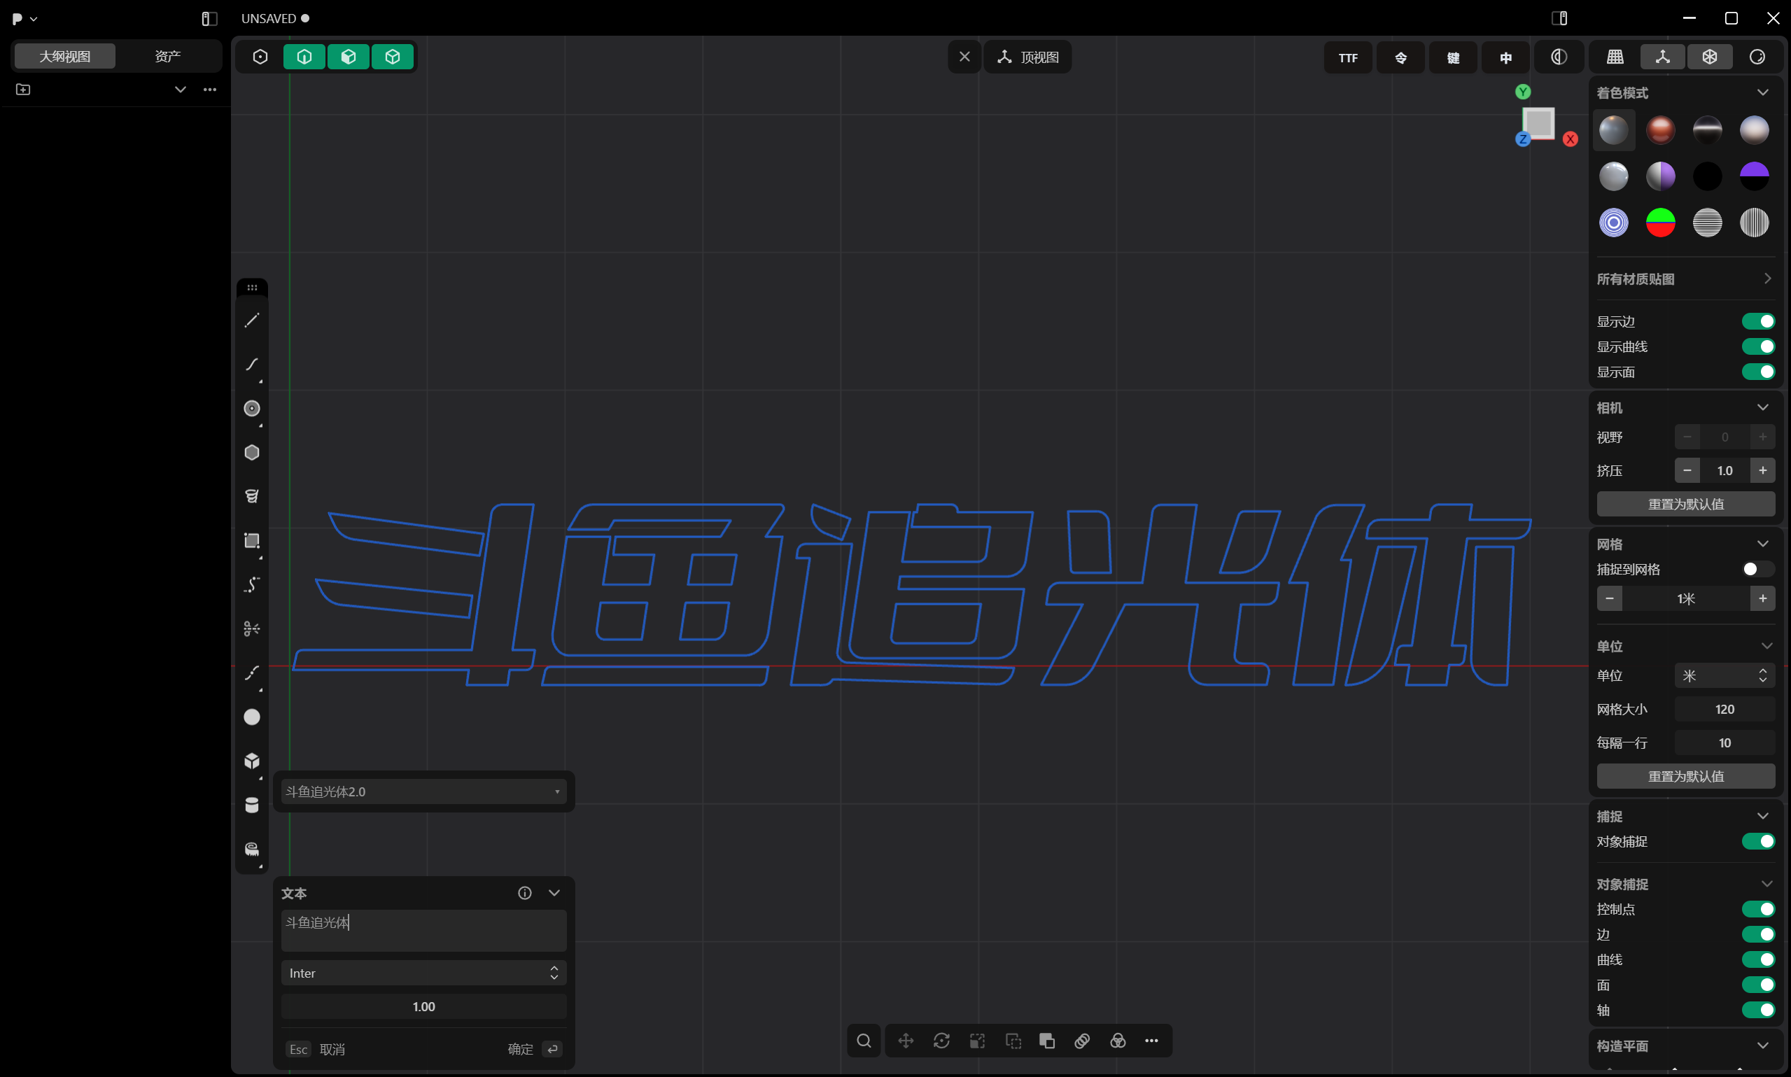Select the S-shaped curve edit tool
Viewport: 1791px width, 1077px height.
(x=252, y=585)
